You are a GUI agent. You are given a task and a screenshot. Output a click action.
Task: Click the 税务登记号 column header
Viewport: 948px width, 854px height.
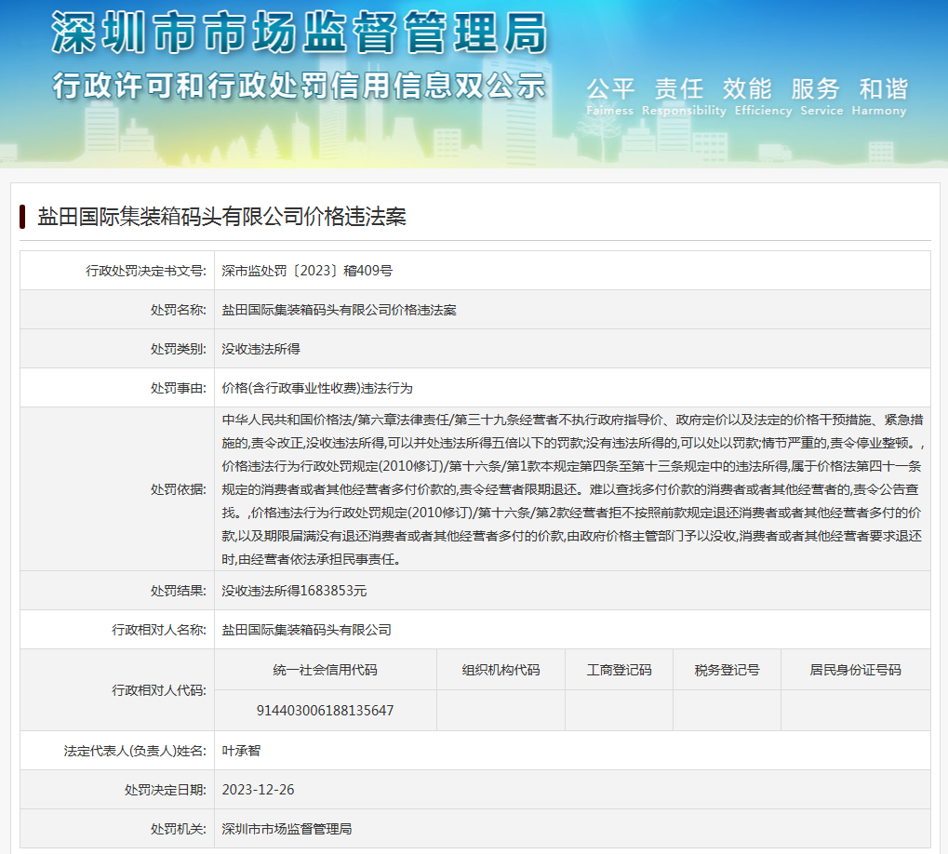[x=727, y=670]
